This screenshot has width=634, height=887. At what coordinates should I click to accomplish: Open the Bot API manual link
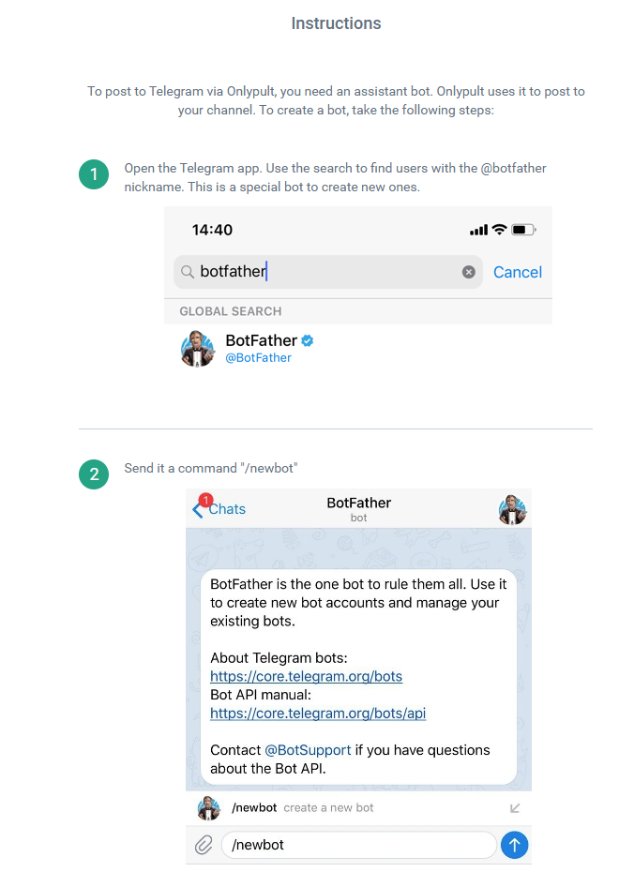[318, 714]
